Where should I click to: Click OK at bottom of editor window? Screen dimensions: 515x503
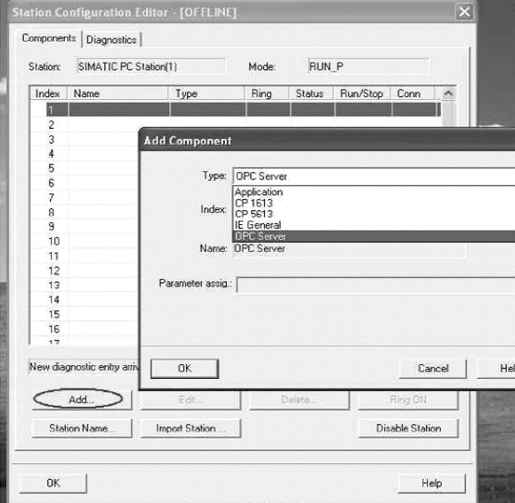coord(53,483)
